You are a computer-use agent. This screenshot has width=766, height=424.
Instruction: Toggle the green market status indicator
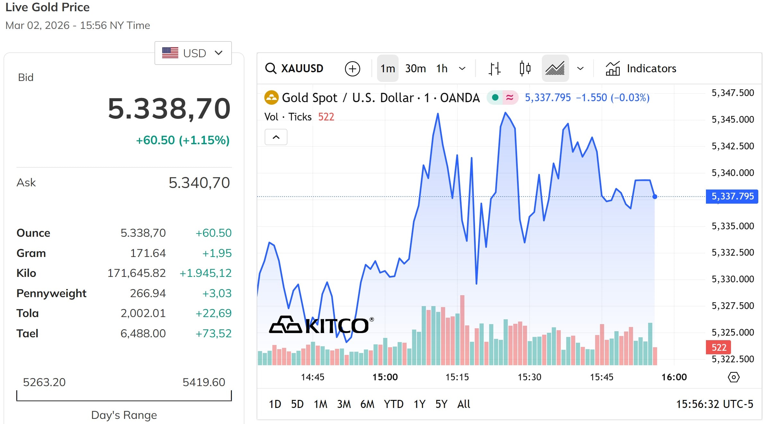coord(495,97)
